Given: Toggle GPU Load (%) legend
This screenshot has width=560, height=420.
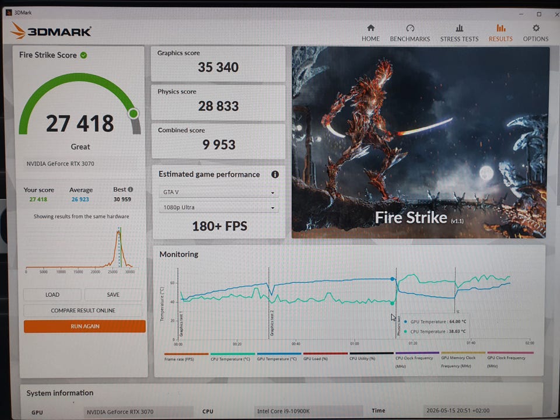Looking at the screenshot, I should [325, 357].
